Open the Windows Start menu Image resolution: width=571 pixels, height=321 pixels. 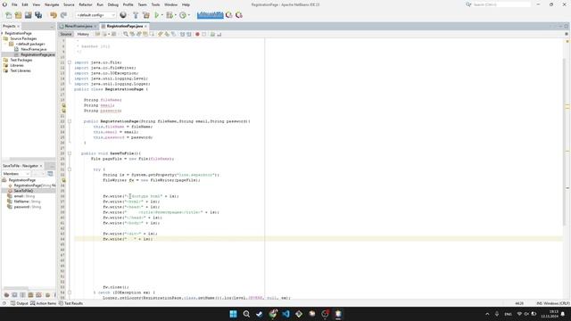point(234,314)
